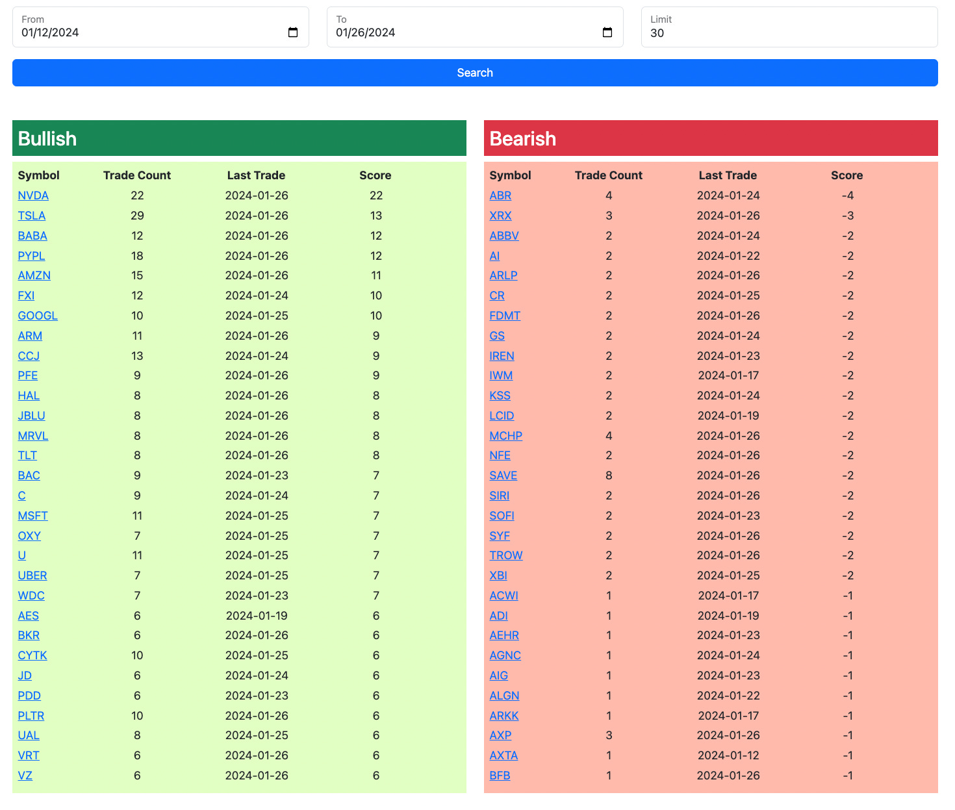Select the ACWI symbol link
Screen dimensions: 955x810
point(503,596)
